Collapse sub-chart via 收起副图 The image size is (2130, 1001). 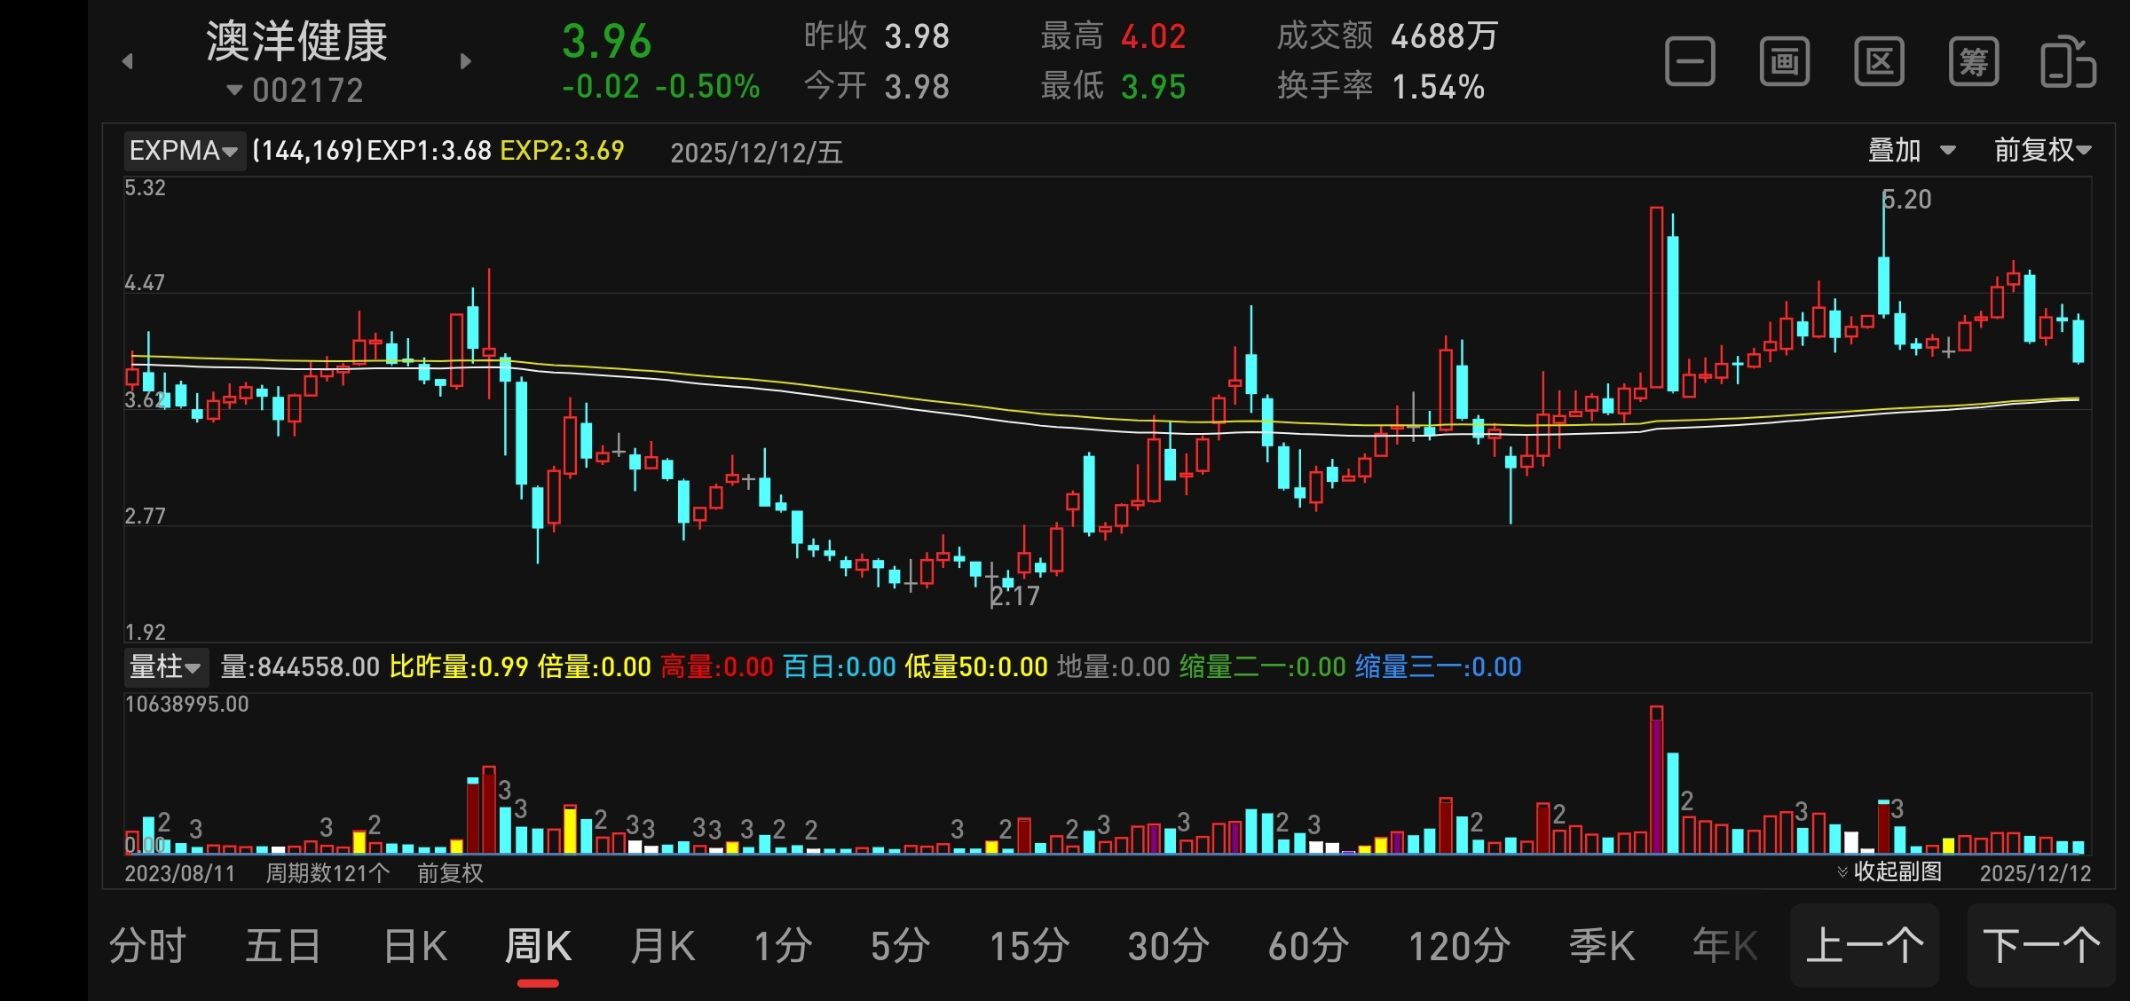coord(1890,871)
